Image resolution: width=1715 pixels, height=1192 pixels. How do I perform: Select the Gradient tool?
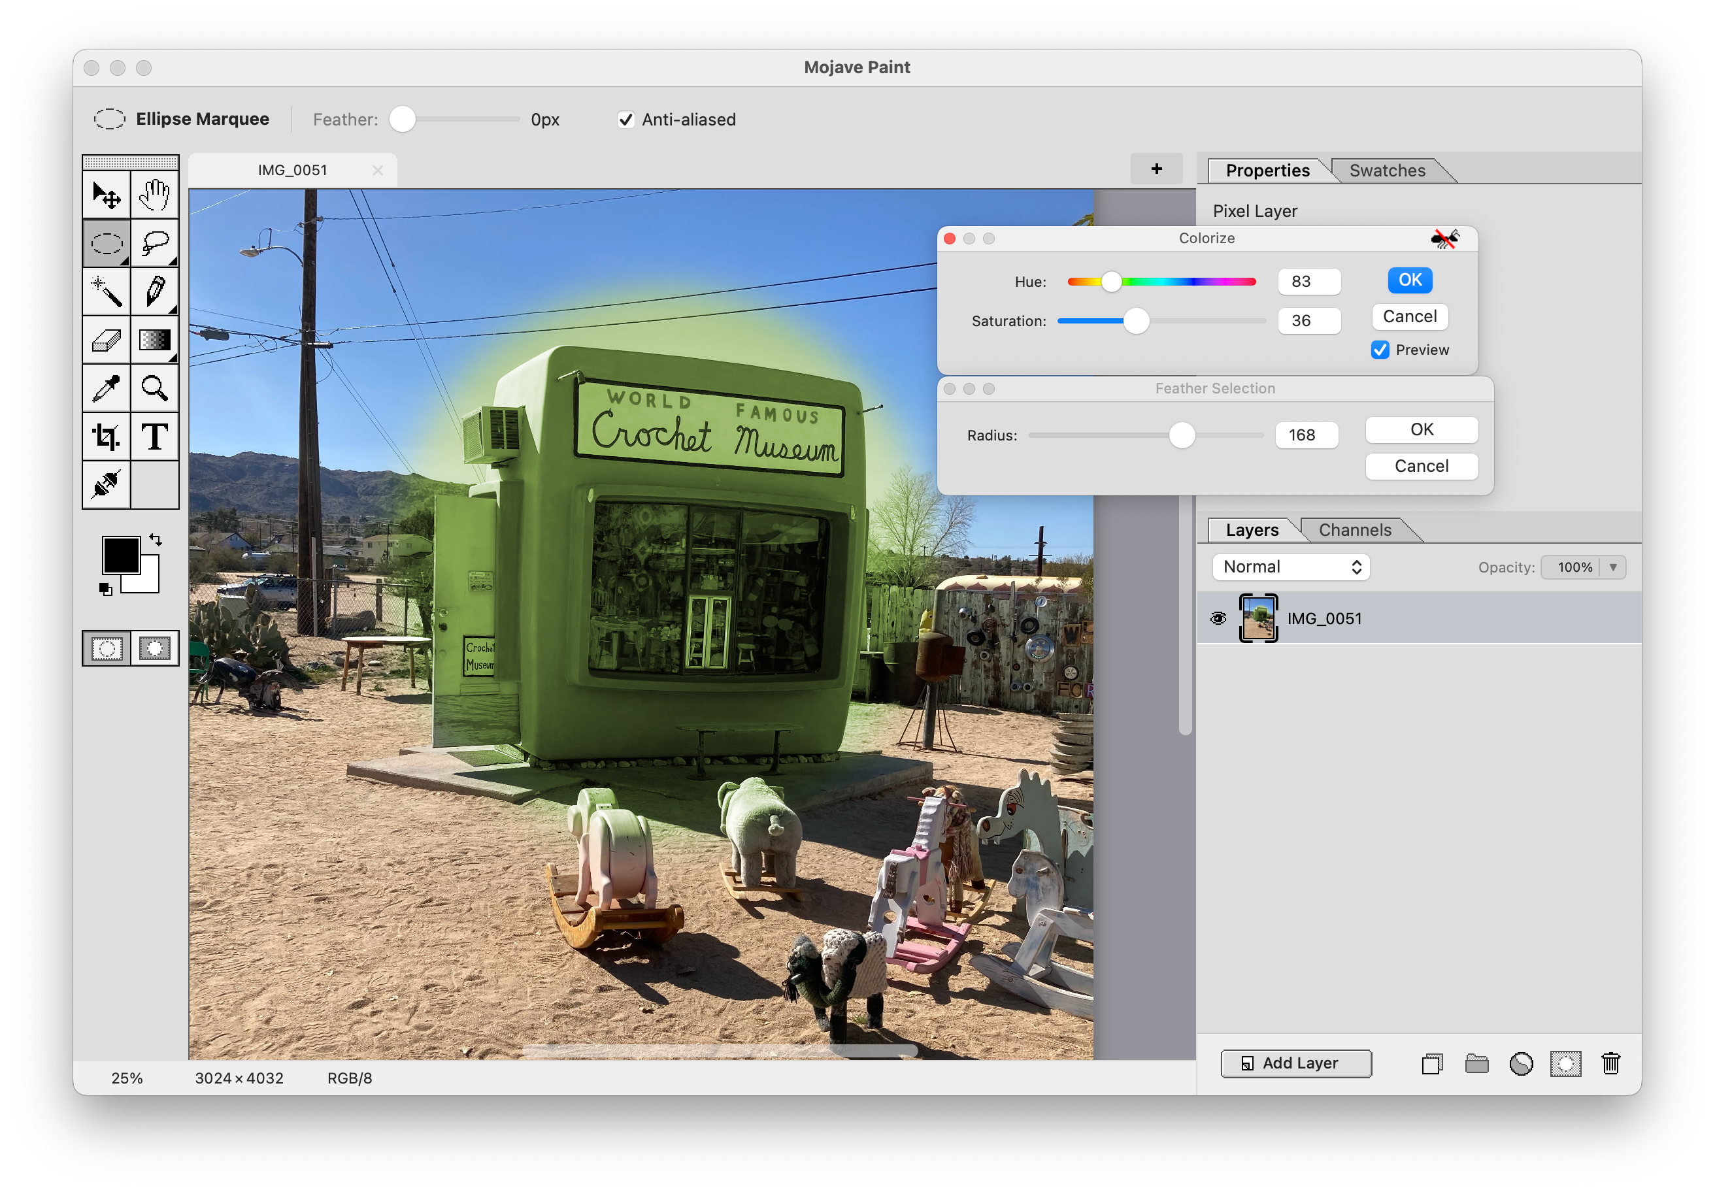155,340
